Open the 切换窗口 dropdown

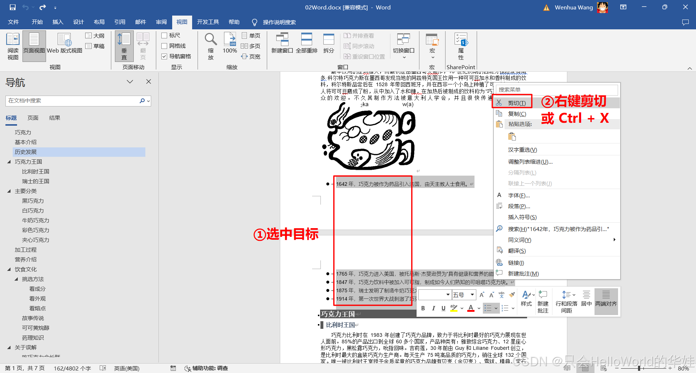(403, 46)
